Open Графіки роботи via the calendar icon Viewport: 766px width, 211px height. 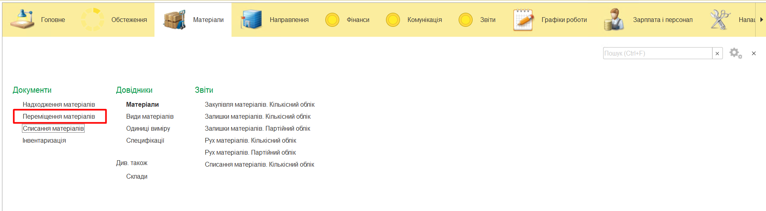point(523,20)
